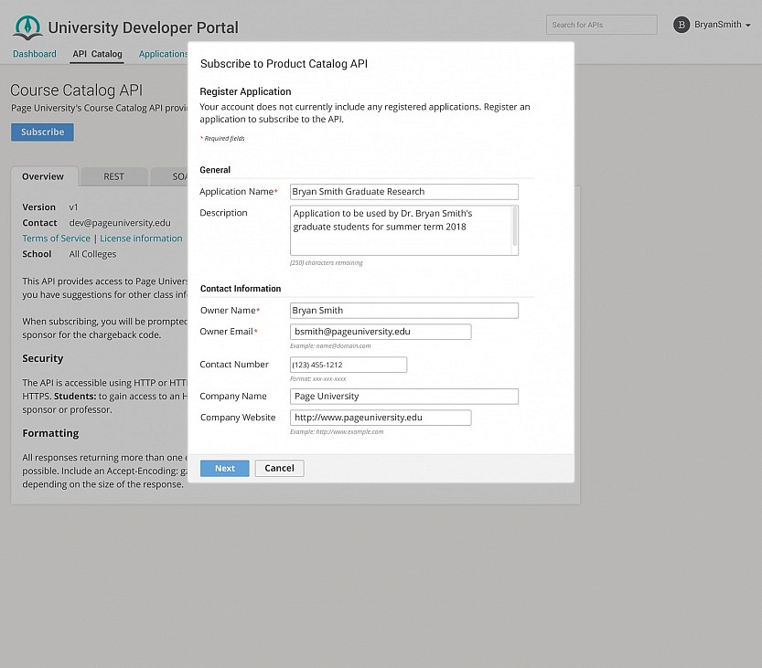Focus the Owner Email input field
Viewport: 762px width, 668px height.
coord(381,332)
